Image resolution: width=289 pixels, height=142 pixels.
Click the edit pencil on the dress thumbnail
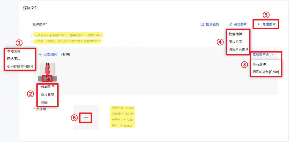(48, 78)
